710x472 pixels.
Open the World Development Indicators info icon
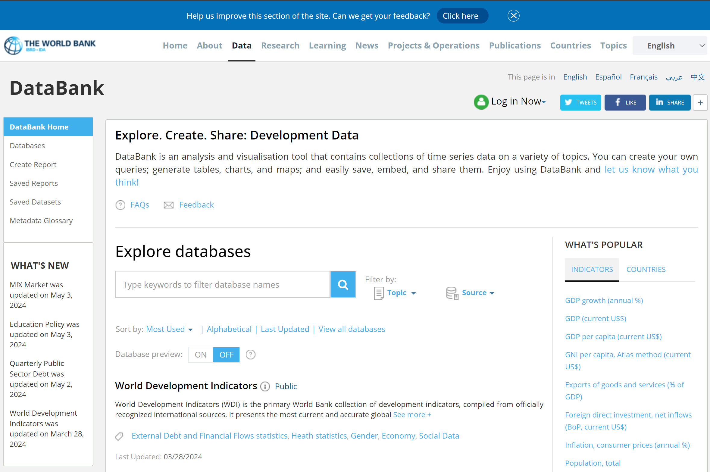pos(265,386)
